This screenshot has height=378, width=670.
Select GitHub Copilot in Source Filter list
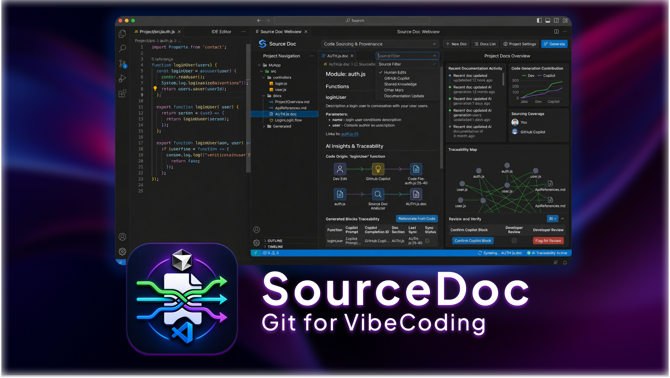coord(397,78)
